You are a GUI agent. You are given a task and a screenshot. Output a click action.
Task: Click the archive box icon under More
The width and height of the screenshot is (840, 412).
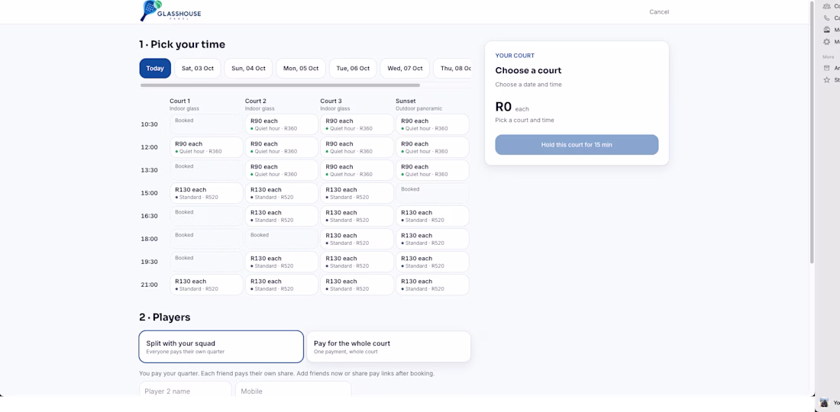click(826, 68)
